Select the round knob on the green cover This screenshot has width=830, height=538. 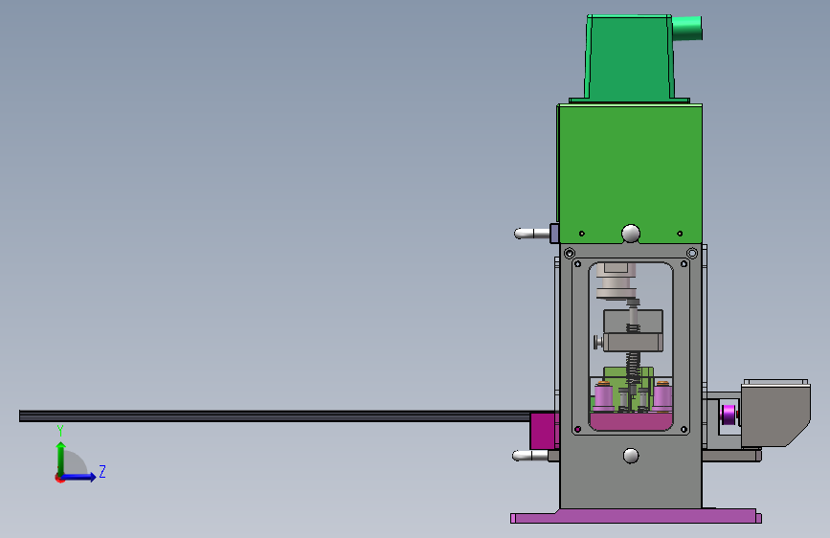631,234
